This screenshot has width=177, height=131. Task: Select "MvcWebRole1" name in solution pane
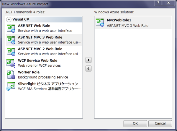pos(119,20)
